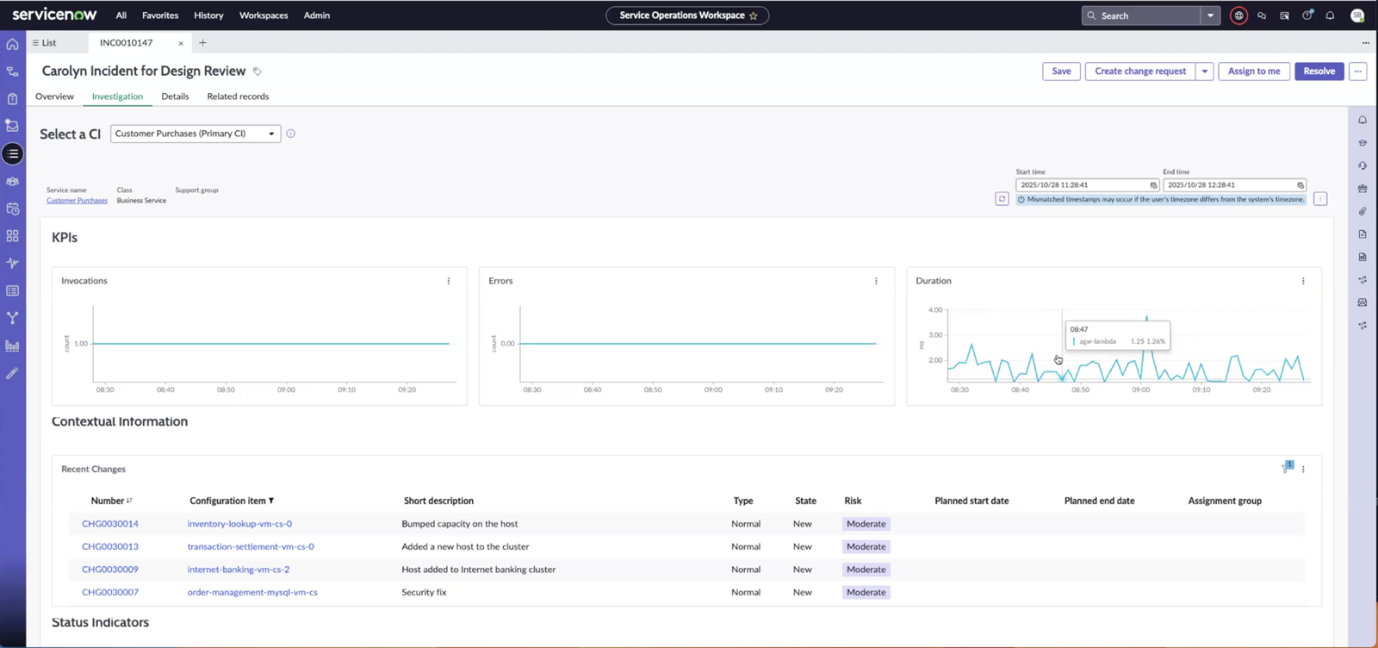The height and width of the screenshot is (648, 1378).
Task: Open the Recent Changes options menu
Action: click(1303, 470)
